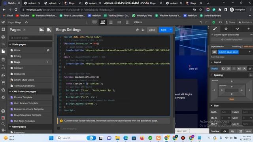Click the taskbar Search box
The width and height of the screenshot is (253, 142).
click(x=76, y=138)
